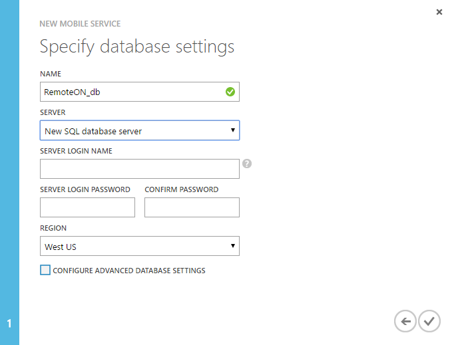Viewport: 452px width, 345px height.
Task: Click the help question mark icon
Action: [246, 164]
